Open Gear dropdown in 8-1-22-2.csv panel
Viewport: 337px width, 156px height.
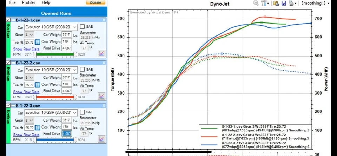click(x=29, y=77)
